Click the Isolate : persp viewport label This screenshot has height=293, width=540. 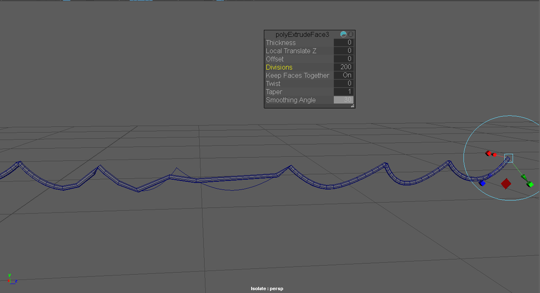267,288
